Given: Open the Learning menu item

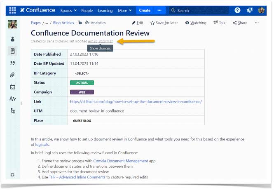Looking at the screenshot, I should [x=105, y=11].
